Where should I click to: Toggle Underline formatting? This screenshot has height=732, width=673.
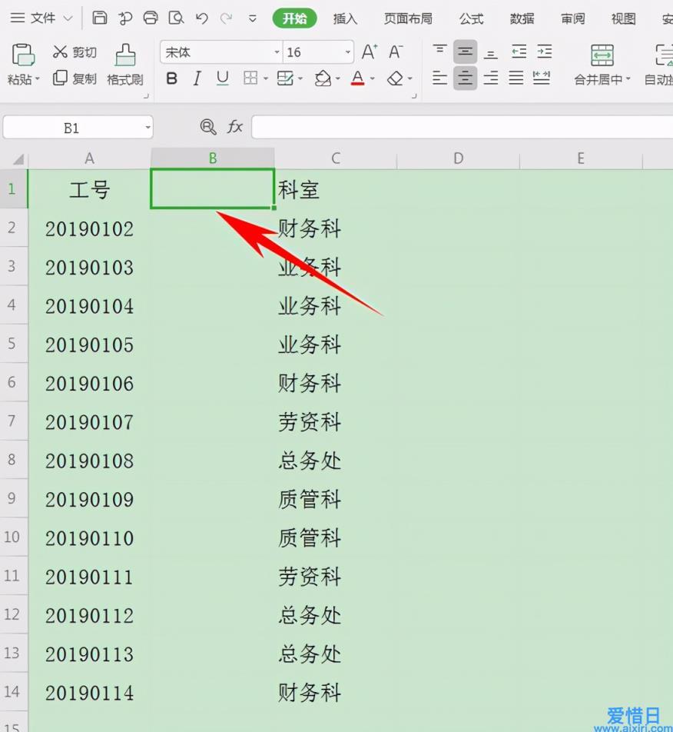(222, 78)
